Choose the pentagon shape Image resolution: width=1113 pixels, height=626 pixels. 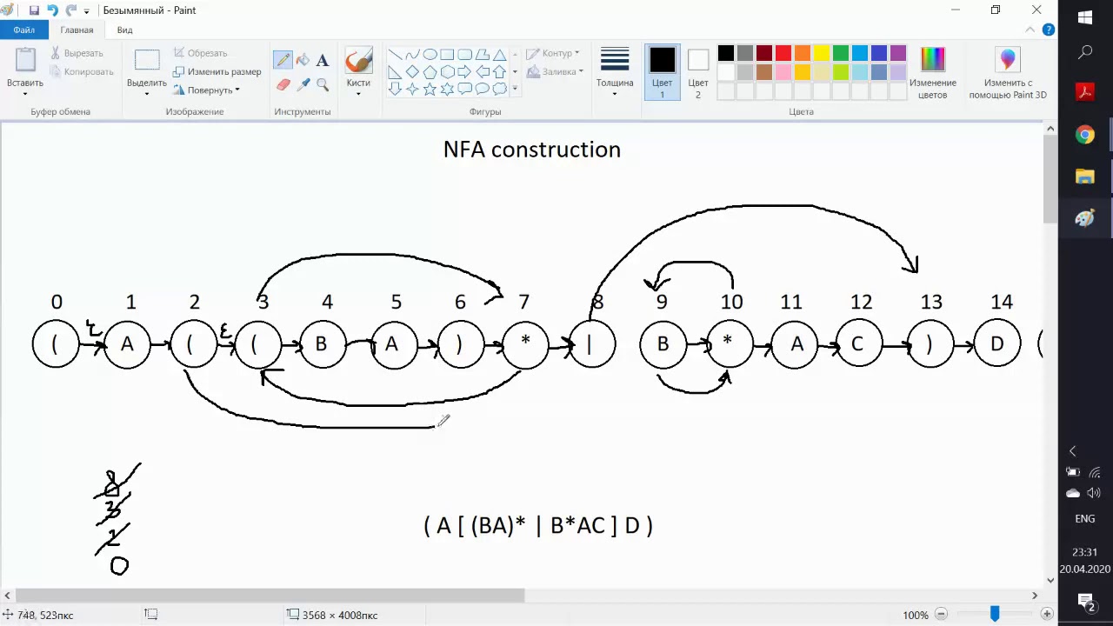point(430,71)
